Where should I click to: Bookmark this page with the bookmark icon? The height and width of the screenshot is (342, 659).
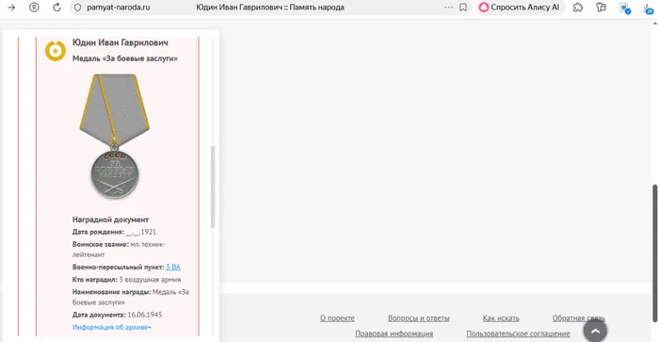tap(463, 8)
